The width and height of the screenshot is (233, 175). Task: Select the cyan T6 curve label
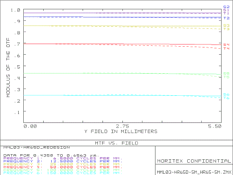tap(227, 98)
